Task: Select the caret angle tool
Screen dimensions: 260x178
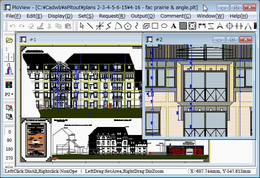Action: [248, 26]
